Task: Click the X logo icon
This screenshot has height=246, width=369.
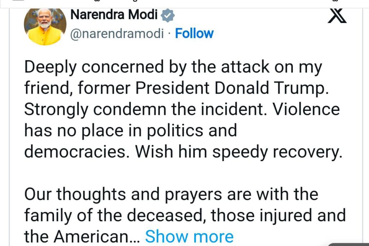Action: coord(337,15)
